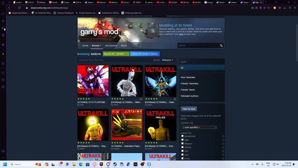Click the padlock site info icon
Viewport: 298px width, 168px height.
point(27,8)
